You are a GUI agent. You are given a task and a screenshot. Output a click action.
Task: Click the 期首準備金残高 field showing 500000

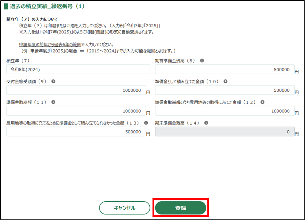[x=224, y=69]
